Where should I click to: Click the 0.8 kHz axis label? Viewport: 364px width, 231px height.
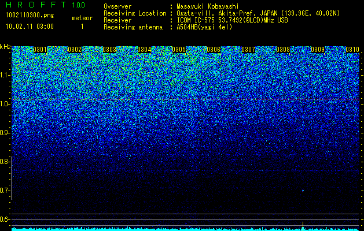[5, 162]
